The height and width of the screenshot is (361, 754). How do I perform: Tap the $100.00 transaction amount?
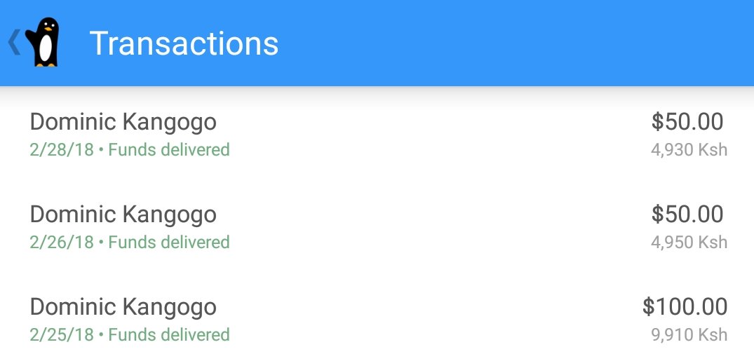click(x=685, y=306)
